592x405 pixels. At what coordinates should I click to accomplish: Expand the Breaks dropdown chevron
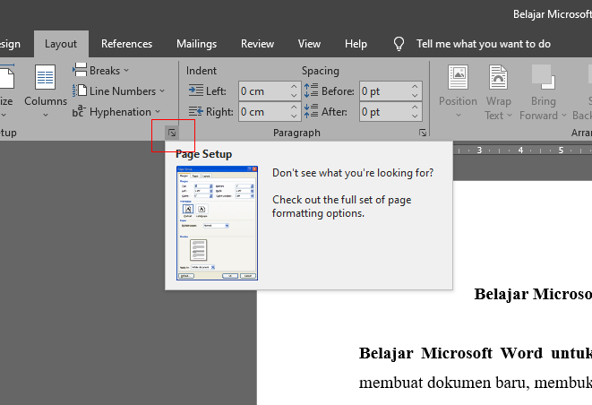click(126, 70)
